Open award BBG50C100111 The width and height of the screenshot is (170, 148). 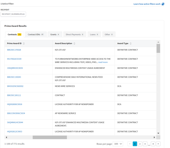click(x=14, y=95)
